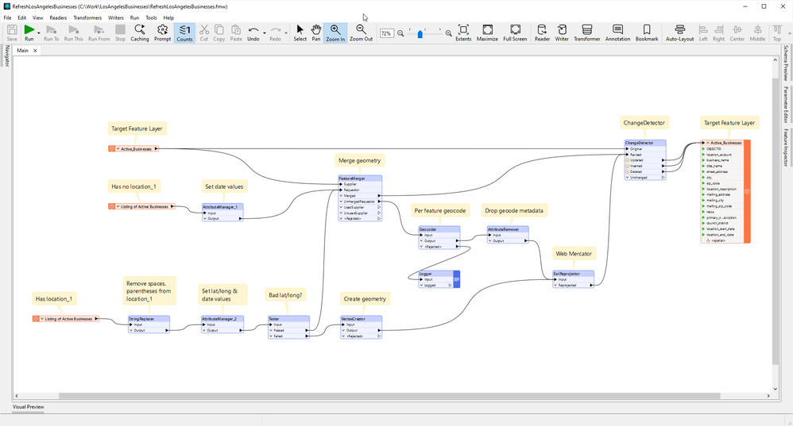Run the workspace with the green Run button
The width and height of the screenshot is (793, 426).
click(29, 29)
